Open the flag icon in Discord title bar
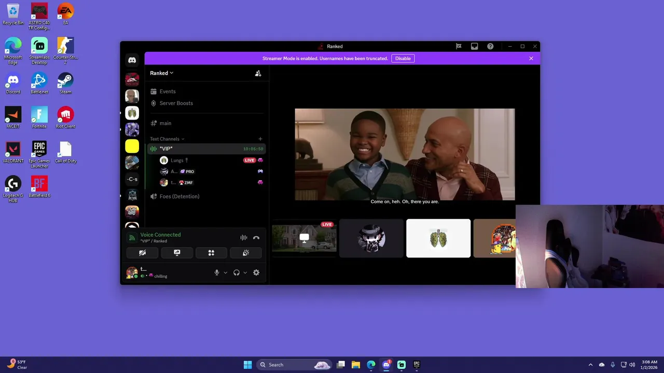This screenshot has width=664, height=373. [x=459, y=46]
